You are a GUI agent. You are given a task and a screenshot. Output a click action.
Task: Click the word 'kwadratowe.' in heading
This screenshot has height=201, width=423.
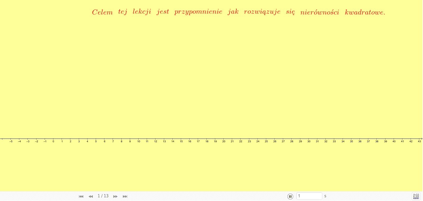[365, 12]
